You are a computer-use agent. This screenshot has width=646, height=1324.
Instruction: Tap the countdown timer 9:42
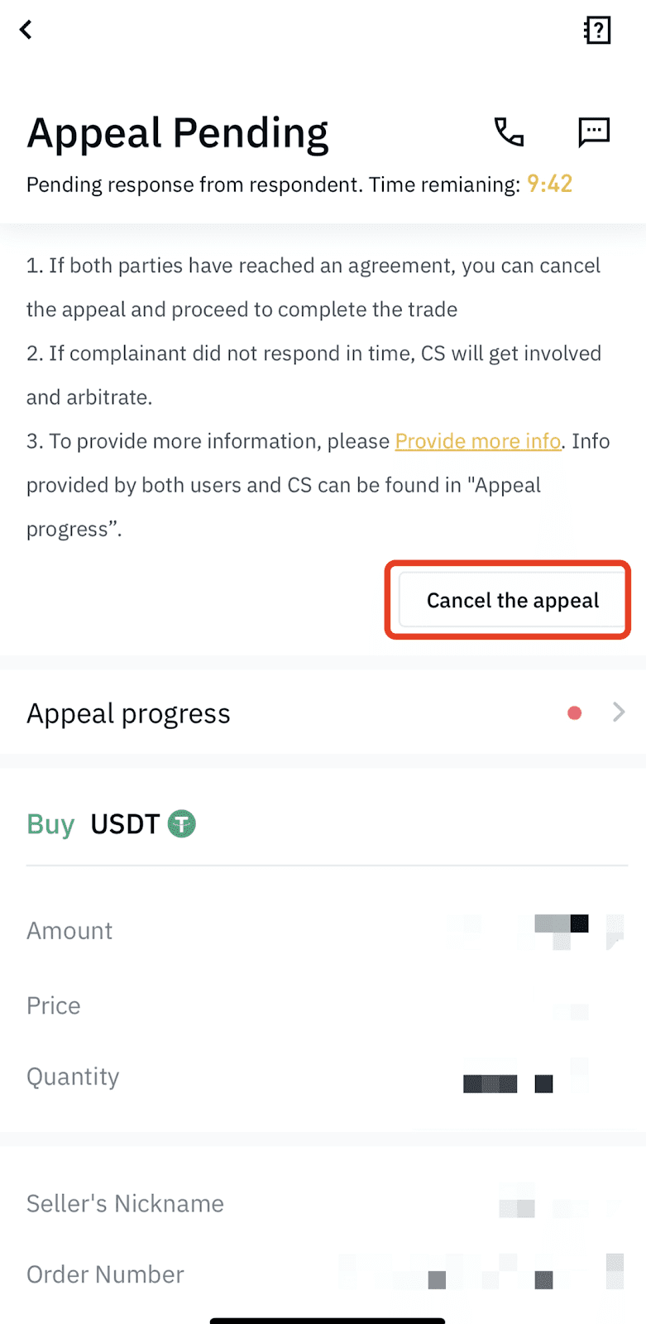pyautogui.click(x=550, y=184)
